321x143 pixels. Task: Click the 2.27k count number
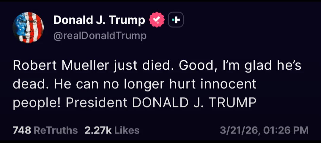tap(98, 130)
